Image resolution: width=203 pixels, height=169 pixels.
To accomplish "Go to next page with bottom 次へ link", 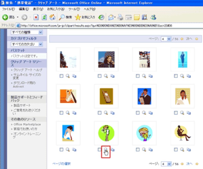I will [x=189, y=164].
